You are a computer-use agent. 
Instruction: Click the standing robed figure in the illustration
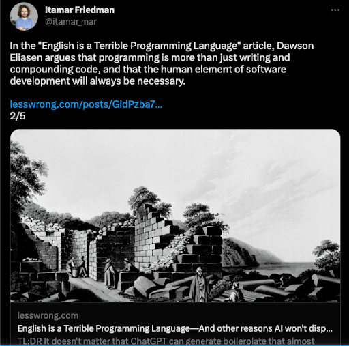tap(199, 285)
